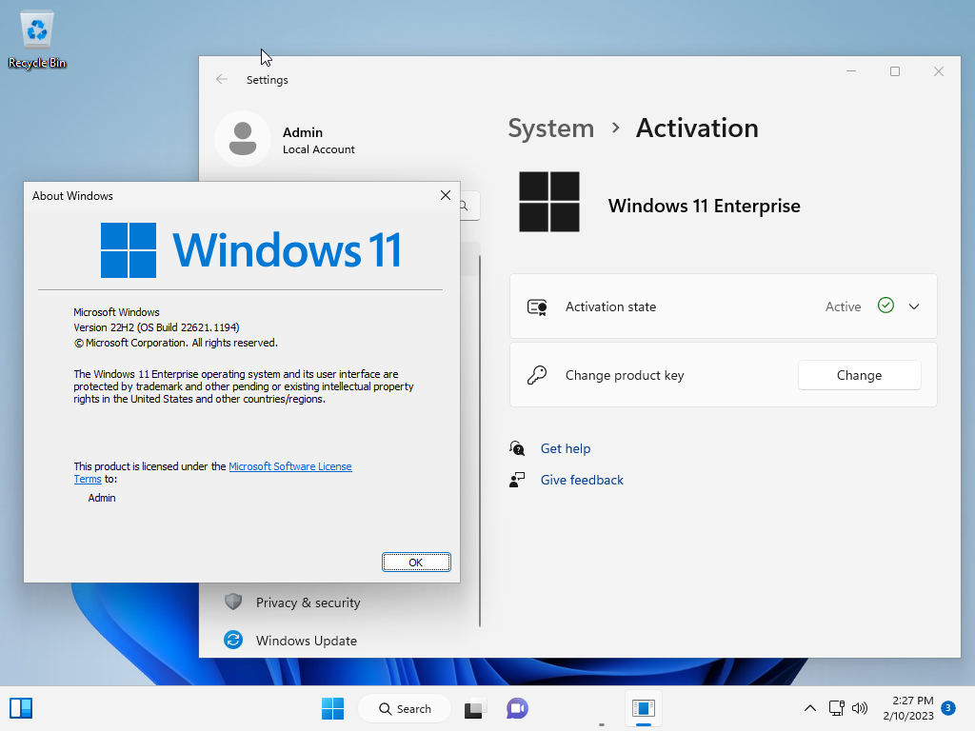Click the taskbar Search box

405,708
